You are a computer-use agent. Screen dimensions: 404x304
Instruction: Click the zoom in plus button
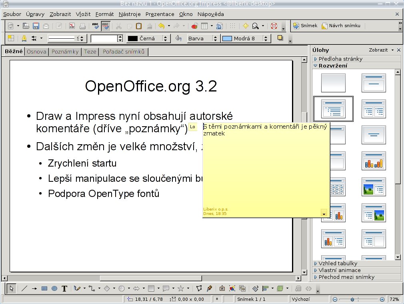click(382, 299)
